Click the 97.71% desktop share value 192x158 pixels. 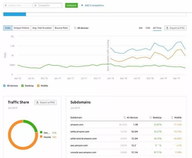click(x=158, y=152)
